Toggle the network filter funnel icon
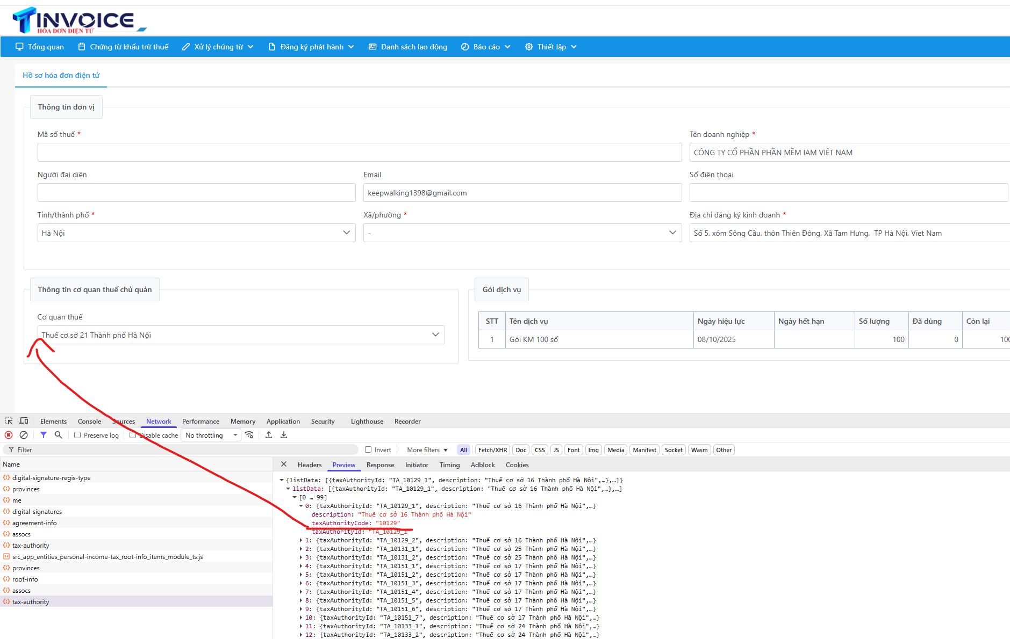Screen dimensions: 1010x639 point(44,435)
